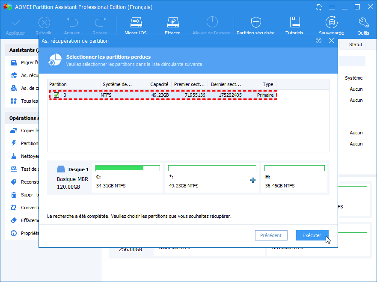
Task: Click the Exécuter button
Action: tap(312, 235)
